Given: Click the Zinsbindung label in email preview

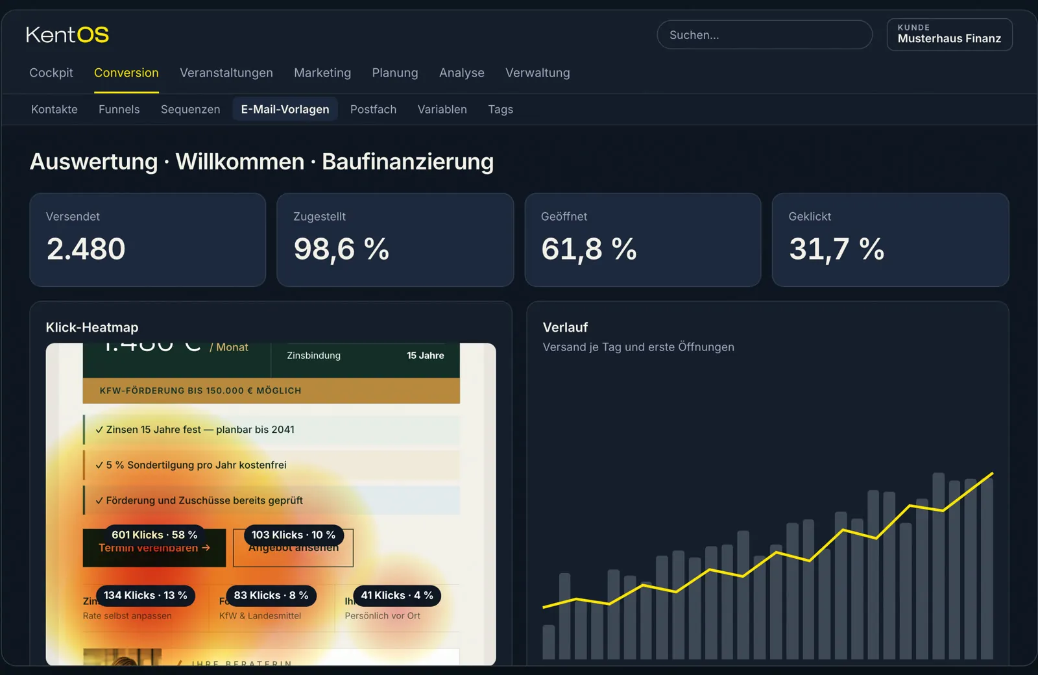Looking at the screenshot, I should pos(314,356).
